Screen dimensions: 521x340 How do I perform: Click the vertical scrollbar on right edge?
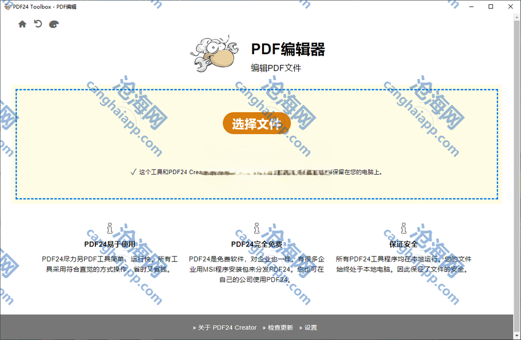pos(517,156)
